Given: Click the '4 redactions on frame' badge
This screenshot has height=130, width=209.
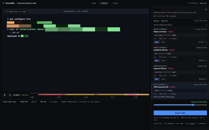Looking at the screenshot, I should [x=16, y=12].
